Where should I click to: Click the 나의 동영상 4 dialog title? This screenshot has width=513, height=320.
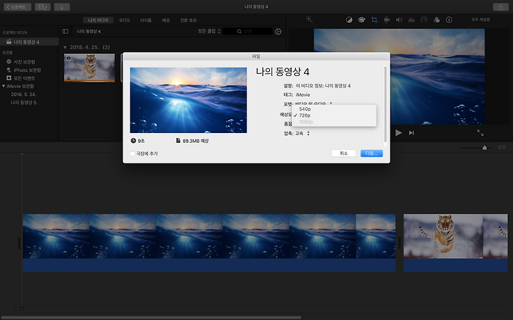[283, 72]
